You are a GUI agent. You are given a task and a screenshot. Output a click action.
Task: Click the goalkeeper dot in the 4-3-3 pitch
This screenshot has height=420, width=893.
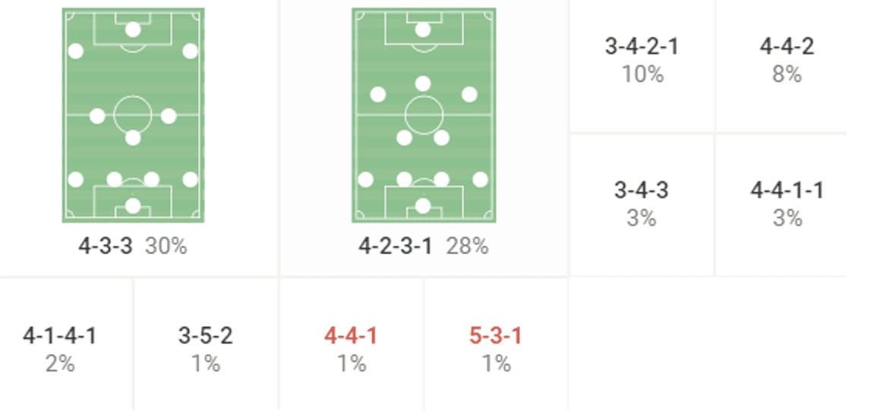[x=133, y=205]
